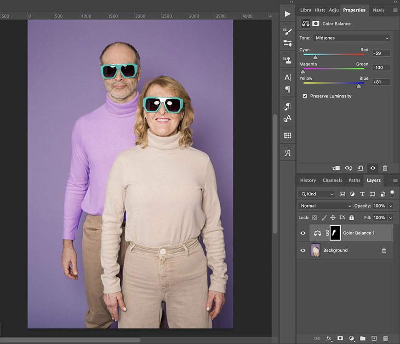Collapse the icon panel column arrows
400x344 pixels.
point(291,1)
